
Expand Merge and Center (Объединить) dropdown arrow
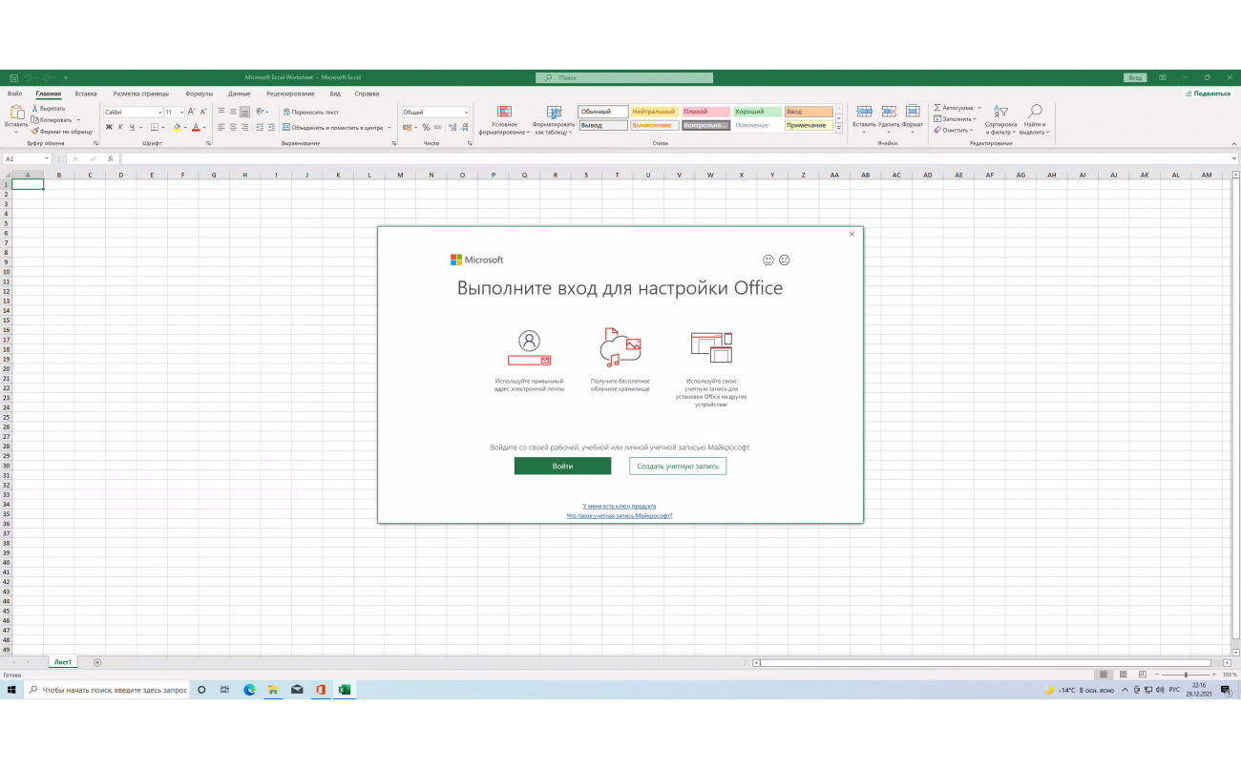(389, 127)
